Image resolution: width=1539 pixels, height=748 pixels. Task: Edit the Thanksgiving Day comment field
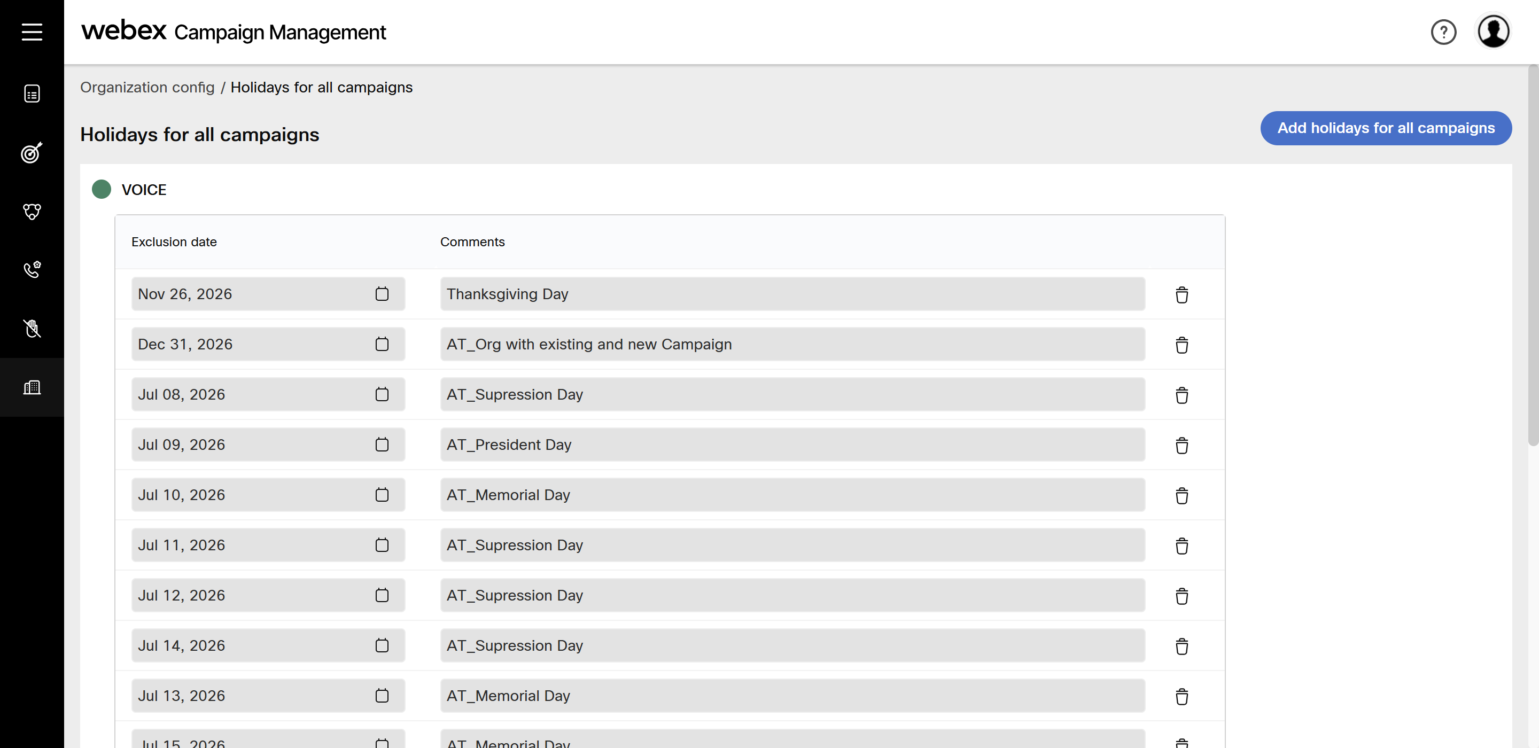(x=792, y=293)
